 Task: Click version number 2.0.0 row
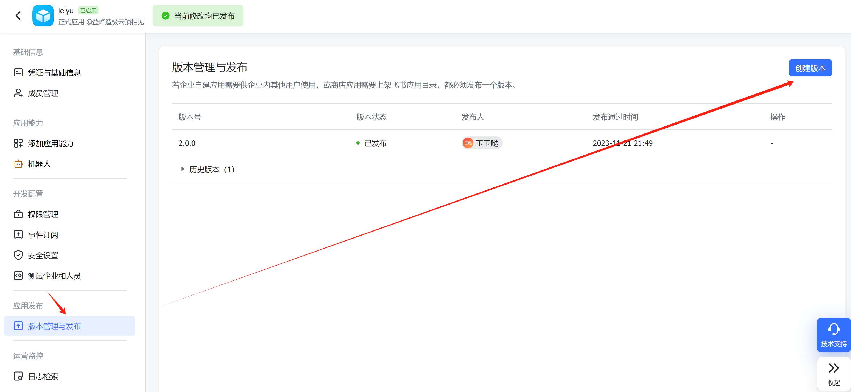tap(187, 143)
